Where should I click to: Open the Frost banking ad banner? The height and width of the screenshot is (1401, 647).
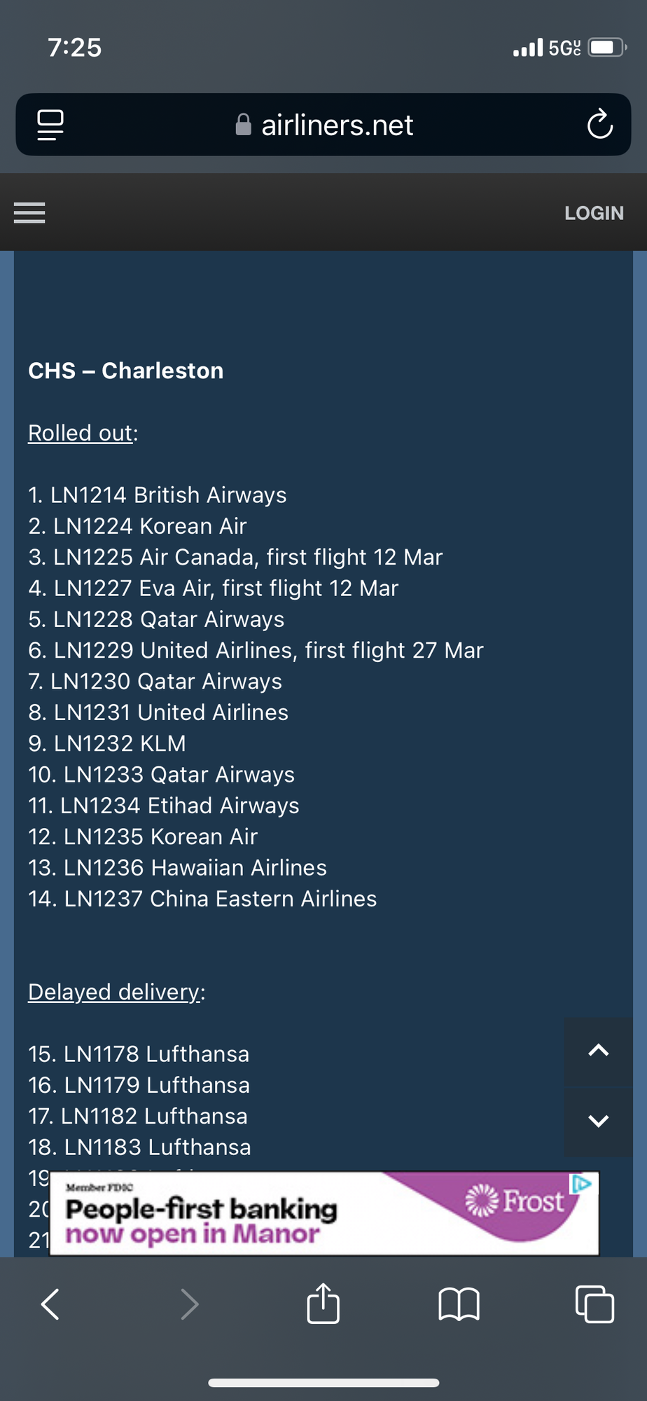click(325, 1213)
